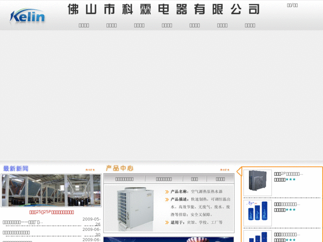
Task: Open the news item dated 2009-05-26
Action: (23, 222)
